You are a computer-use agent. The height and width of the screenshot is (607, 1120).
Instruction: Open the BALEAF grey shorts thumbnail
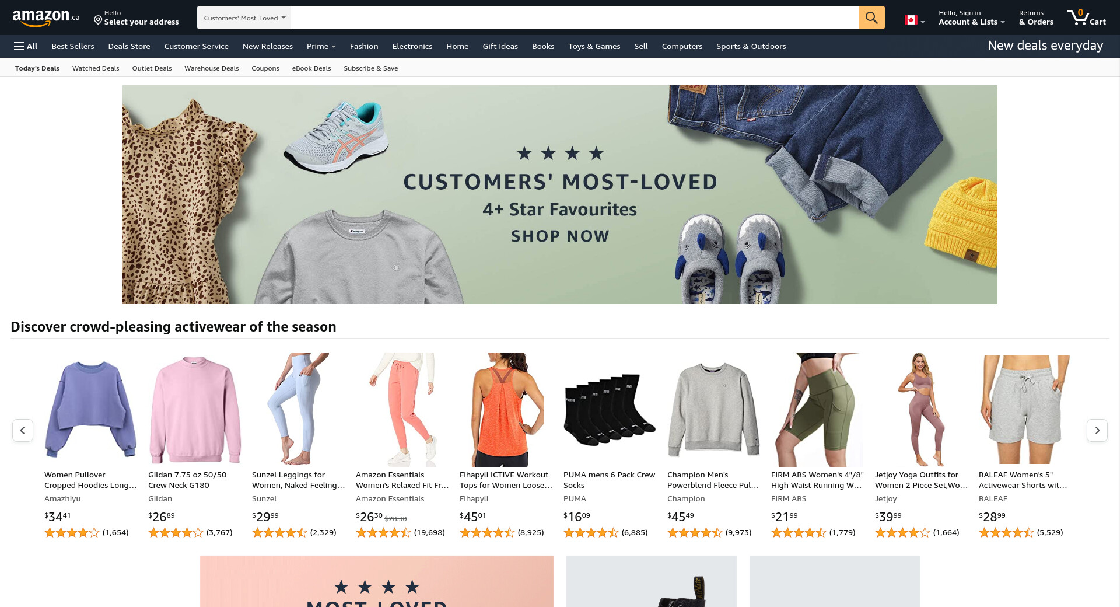[1024, 409]
